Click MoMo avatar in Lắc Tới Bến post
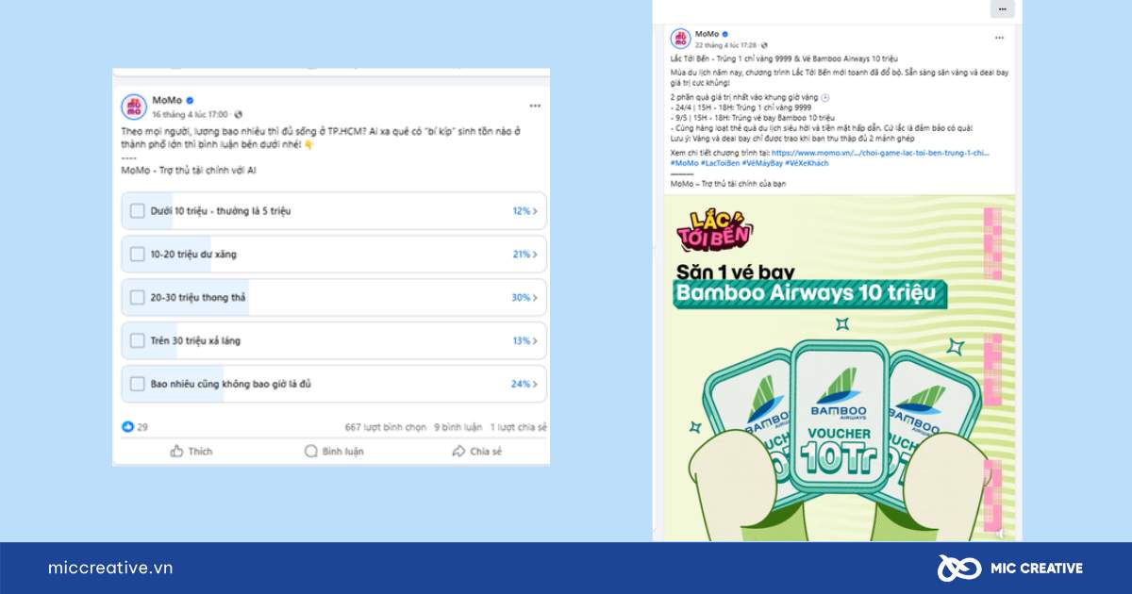The width and height of the screenshot is (1132, 594). [x=680, y=39]
